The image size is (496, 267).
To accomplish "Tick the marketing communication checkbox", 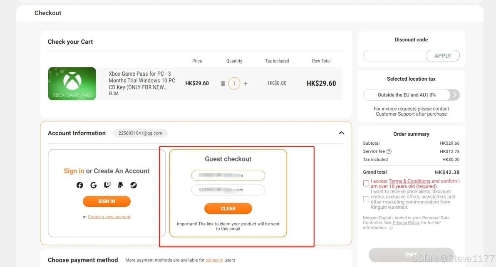I will 366,199.
